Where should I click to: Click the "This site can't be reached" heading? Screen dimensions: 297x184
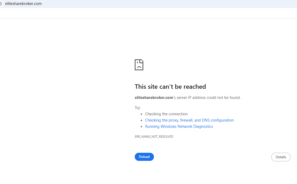pos(170,87)
